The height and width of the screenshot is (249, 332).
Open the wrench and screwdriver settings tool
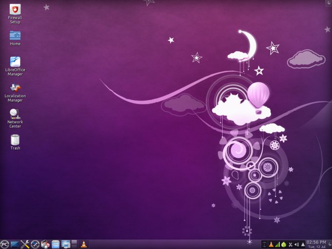pyautogui.click(x=25, y=244)
